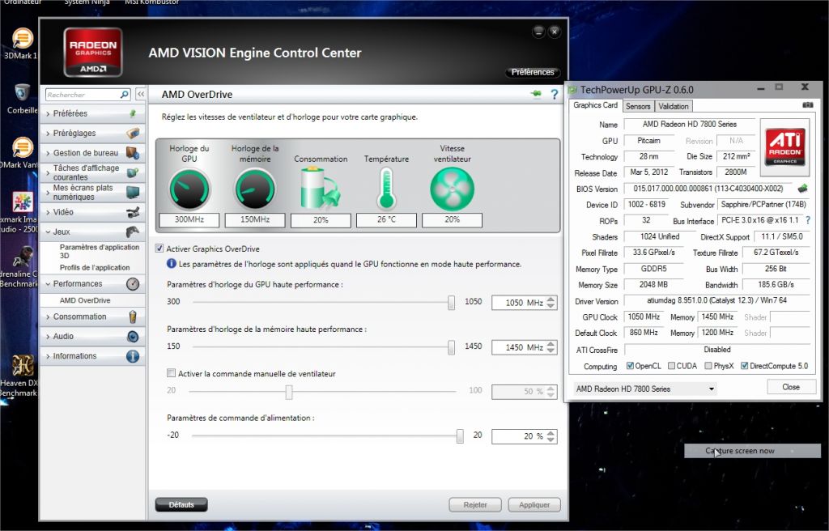829x531 pixels.
Task: Toggle DirectCompute 5.0 checkbox in GPU-Z
Action: (x=745, y=365)
